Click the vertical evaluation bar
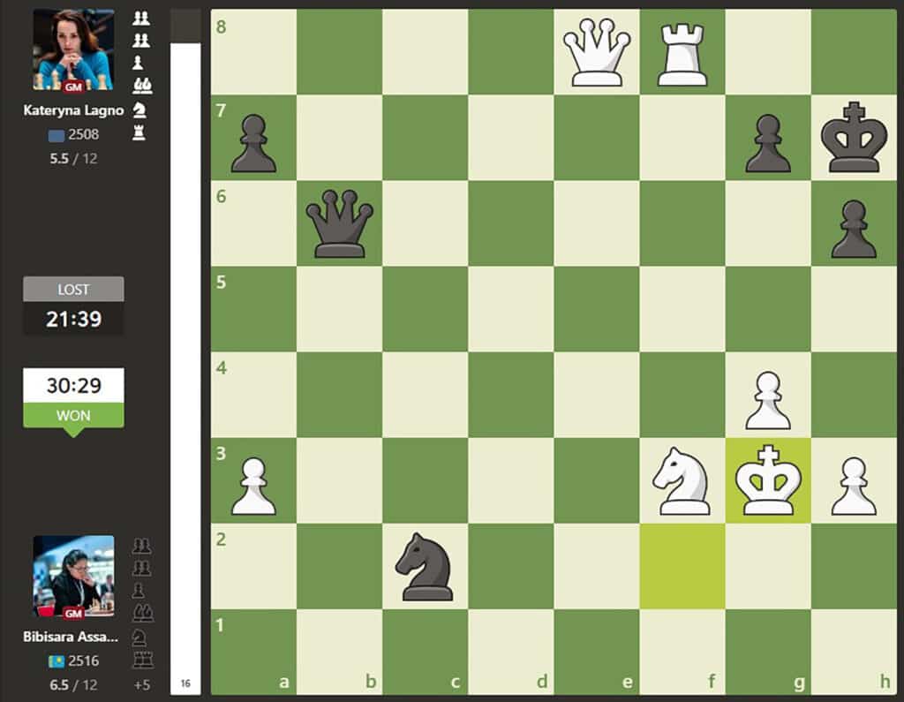The height and width of the screenshot is (702, 904). tap(185, 353)
